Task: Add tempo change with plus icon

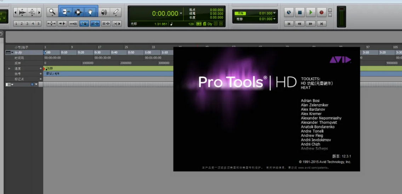Action: click(x=40, y=69)
